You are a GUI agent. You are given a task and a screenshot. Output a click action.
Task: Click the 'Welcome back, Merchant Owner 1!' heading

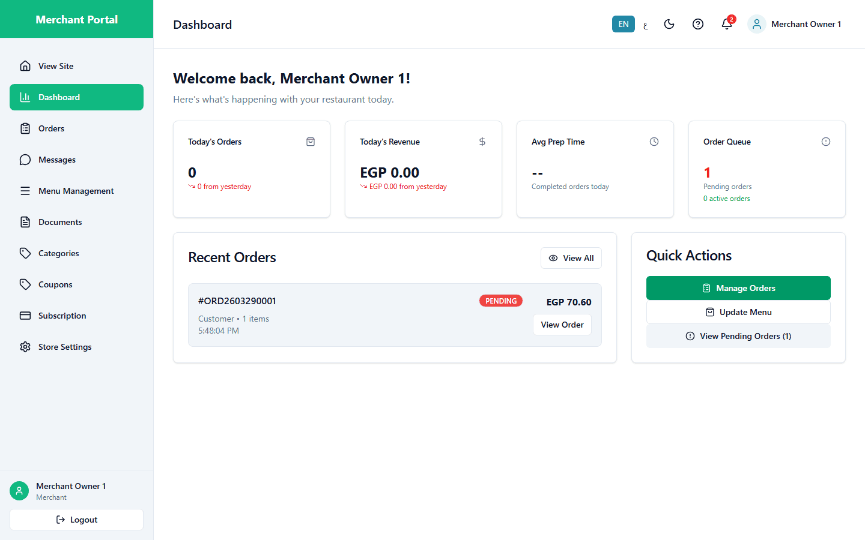point(292,79)
